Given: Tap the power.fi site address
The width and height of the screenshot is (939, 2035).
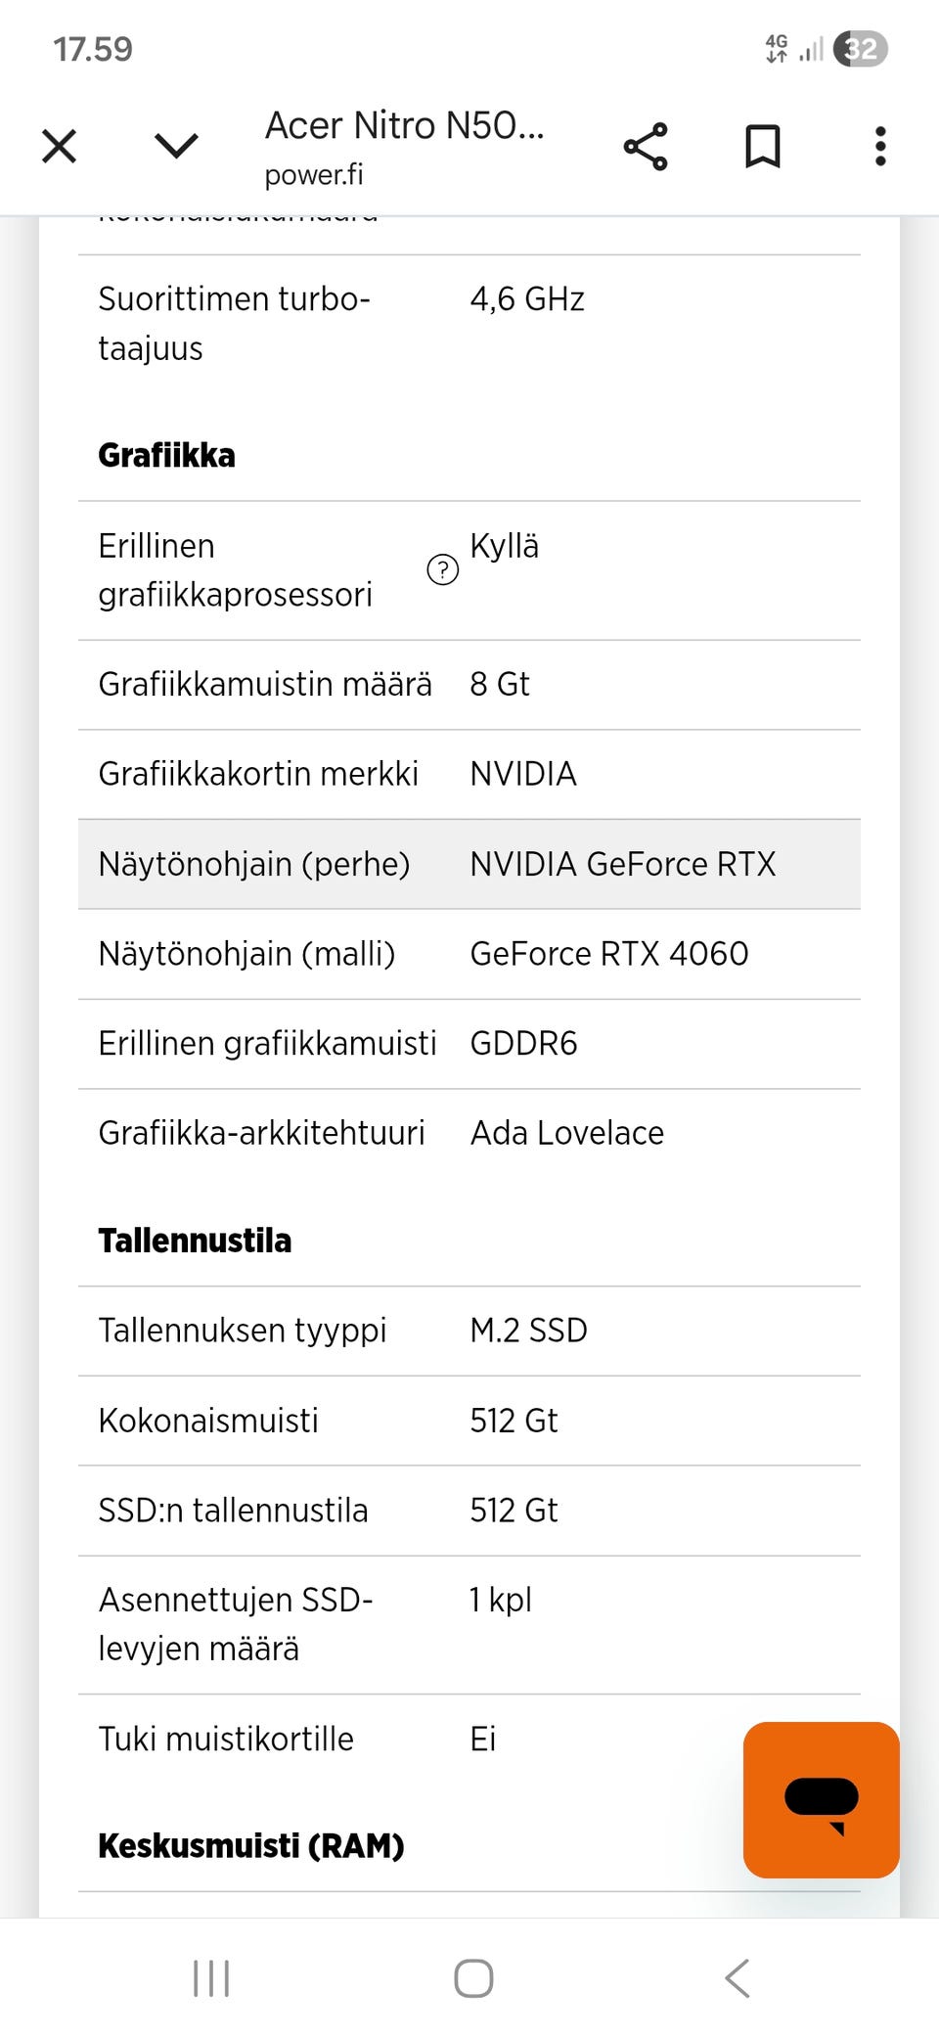Looking at the screenshot, I should point(314,175).
